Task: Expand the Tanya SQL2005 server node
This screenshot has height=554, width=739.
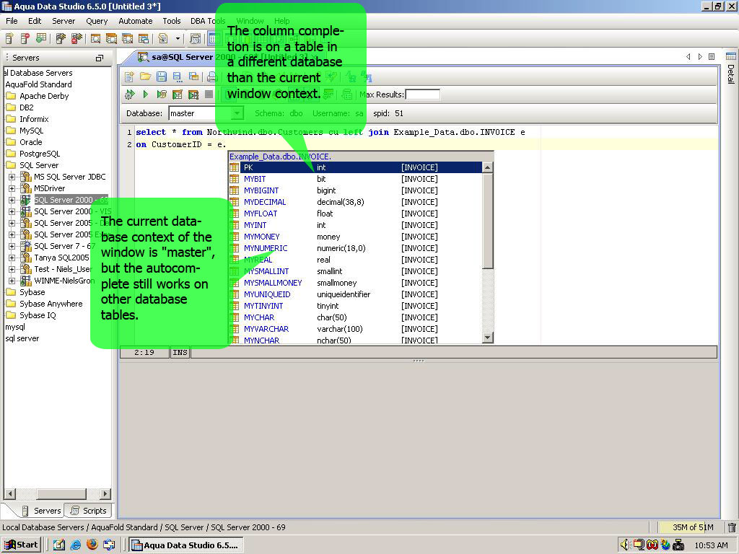Action: [x=12, y=258]
